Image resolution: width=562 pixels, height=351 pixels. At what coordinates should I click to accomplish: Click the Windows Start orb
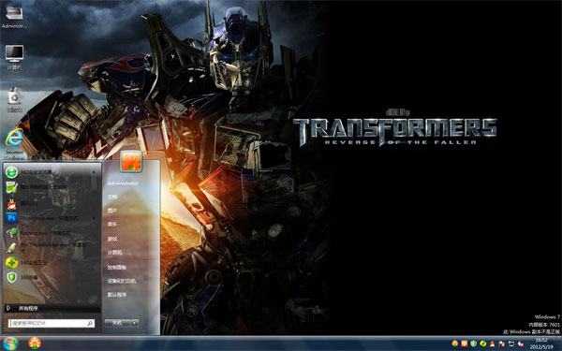(10, 344)
